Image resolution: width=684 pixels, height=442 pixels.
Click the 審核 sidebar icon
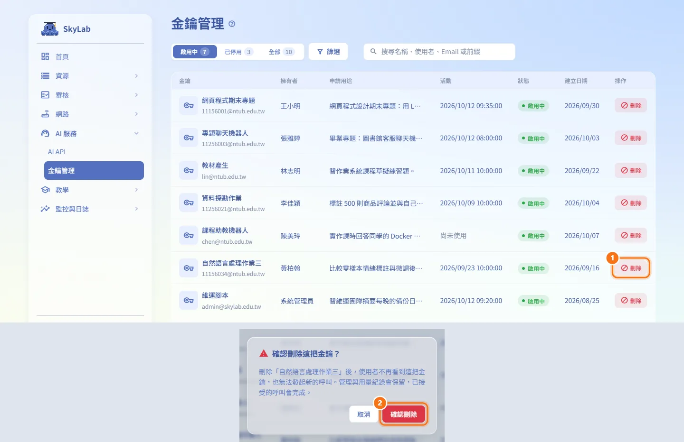pos(45,95)
